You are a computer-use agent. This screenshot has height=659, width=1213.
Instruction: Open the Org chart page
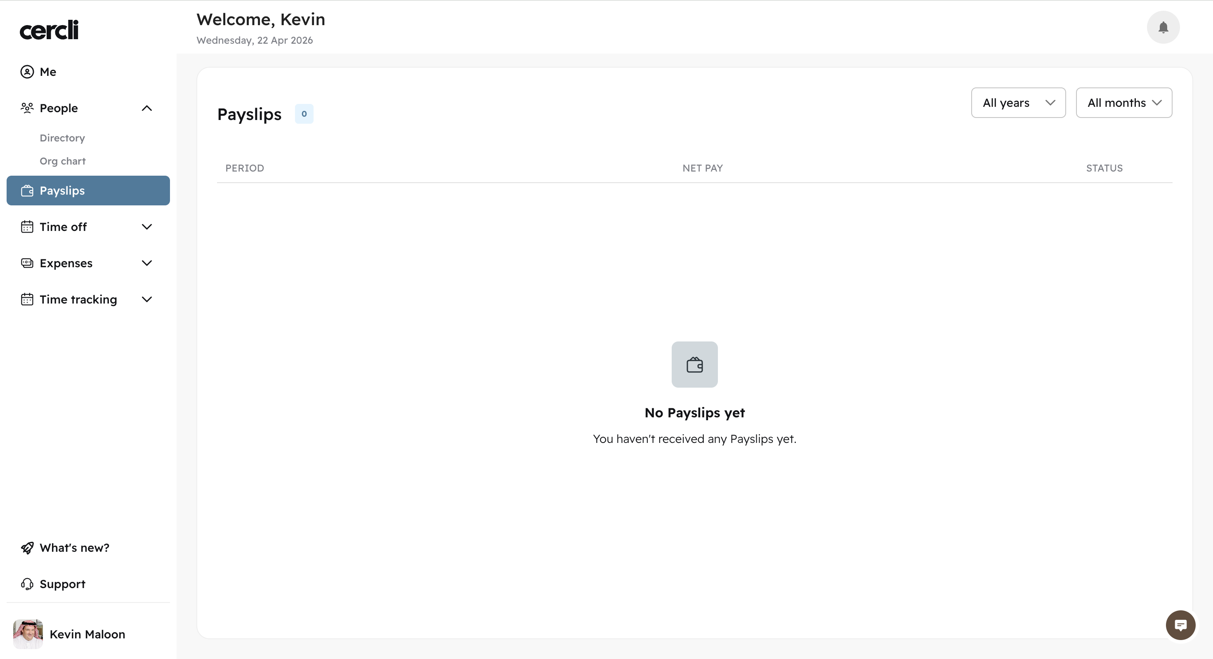pos(62,161)
